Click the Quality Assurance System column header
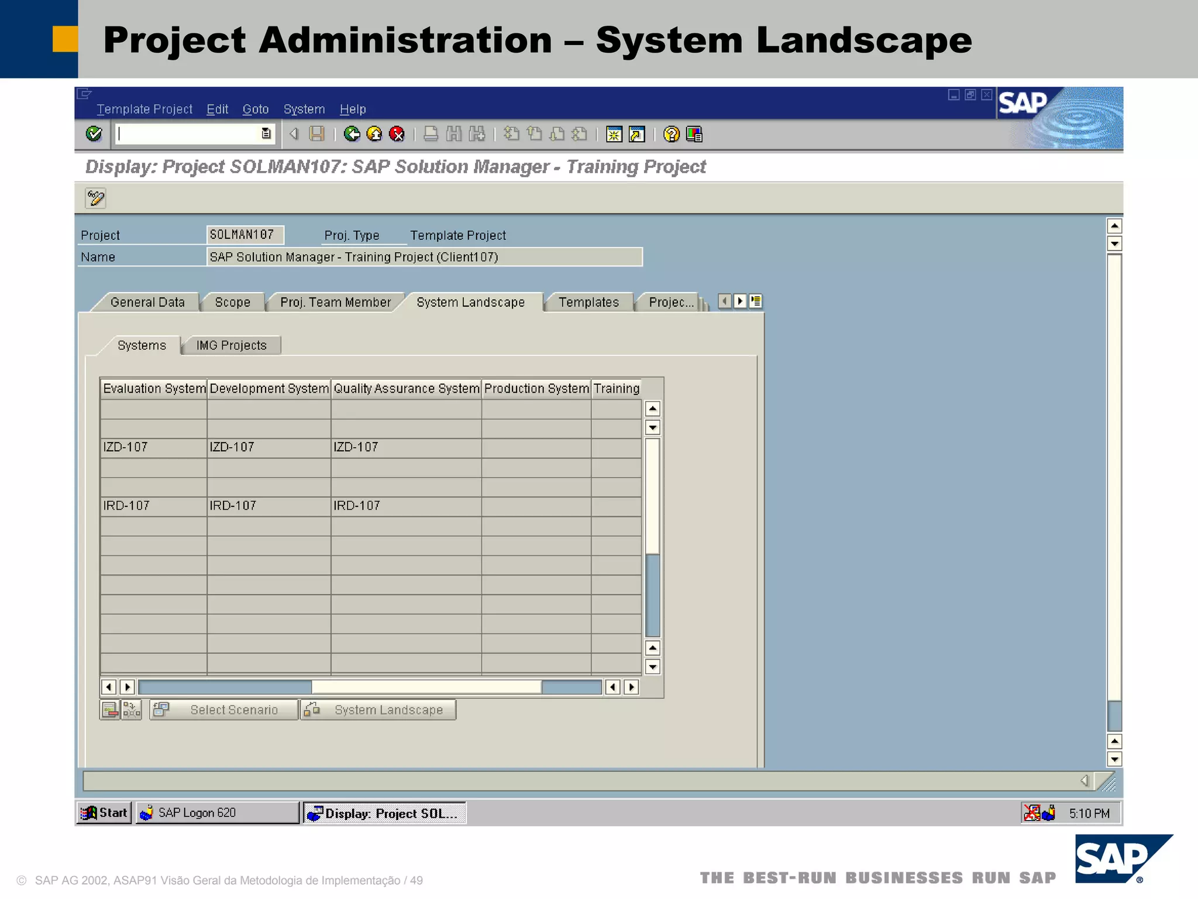 [x=407, y=389]
